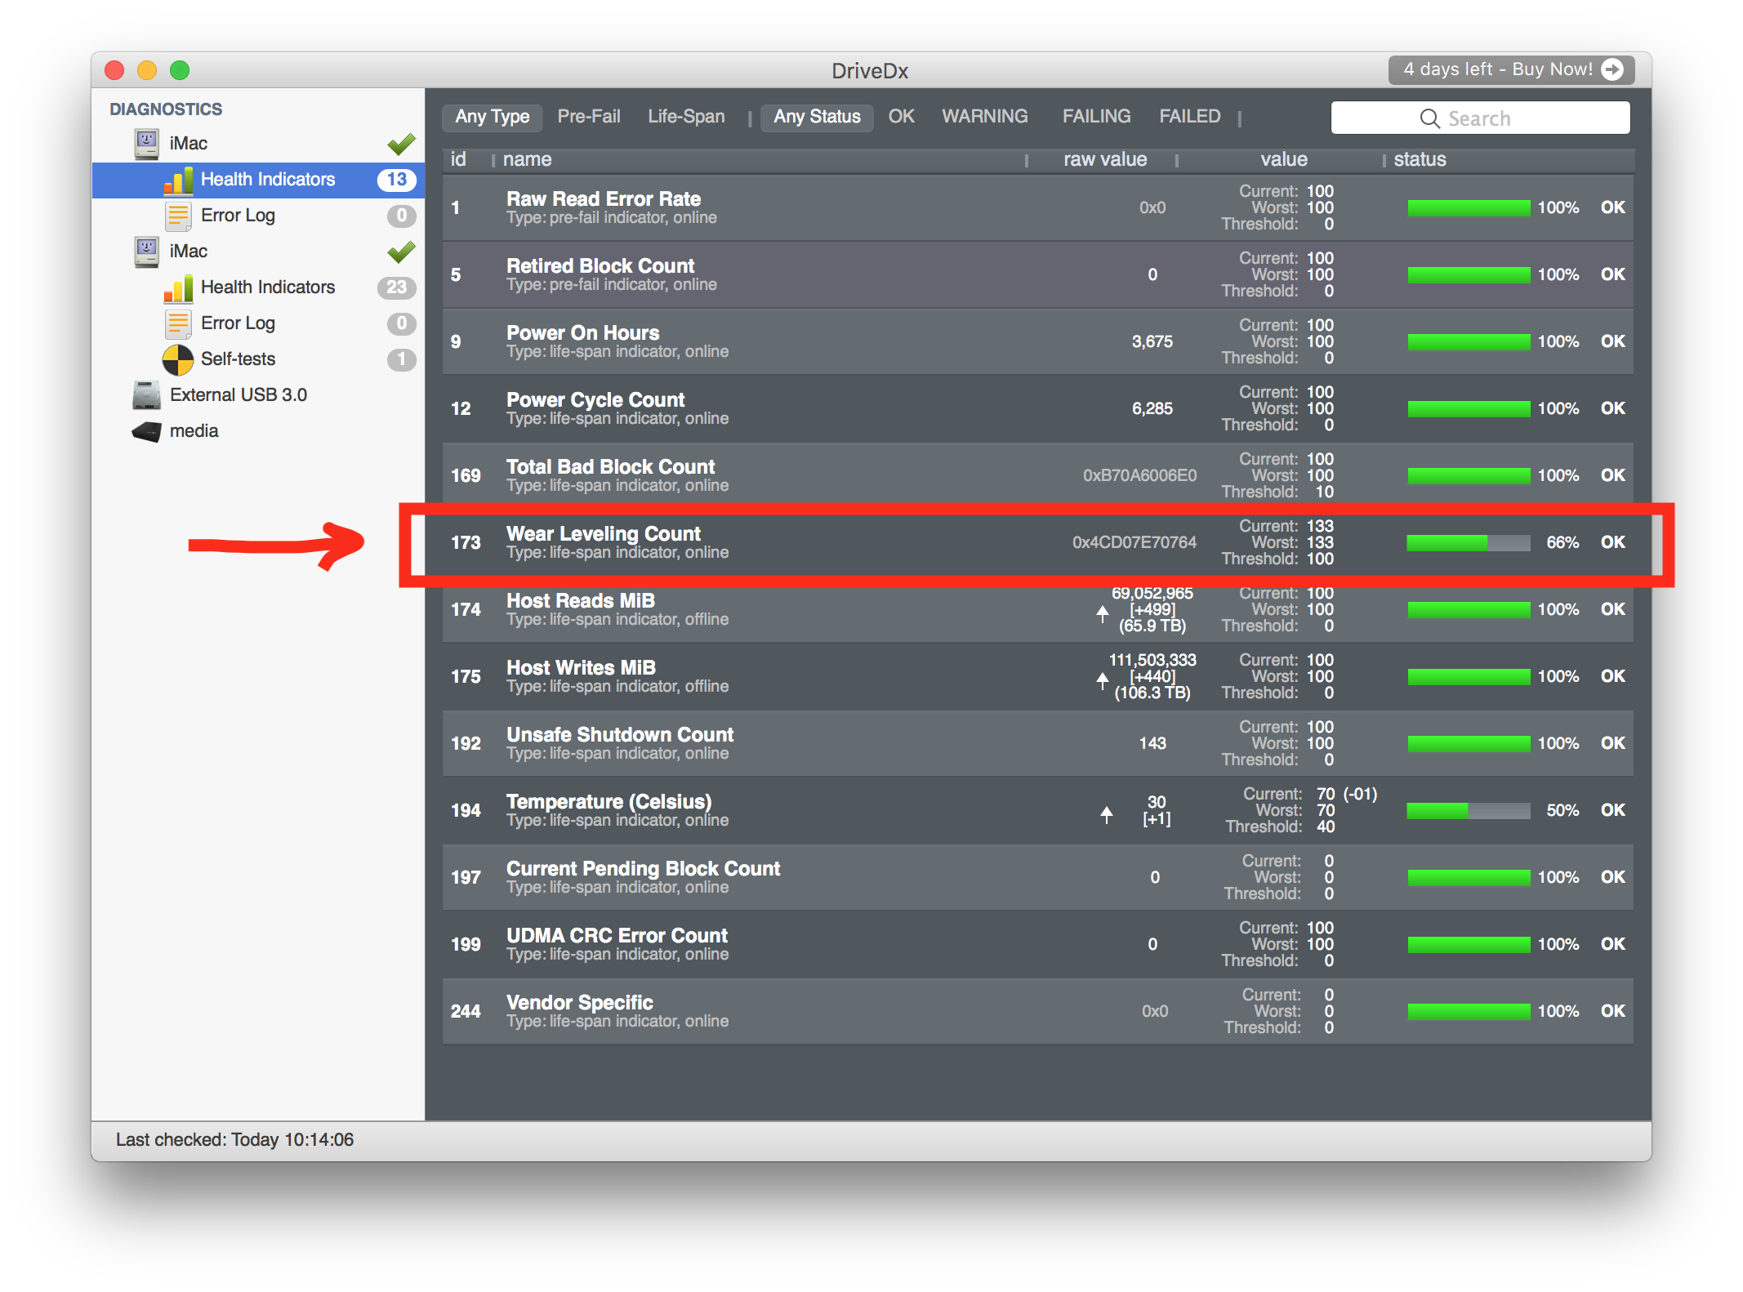Screen dimensions: 1743x1292
Task: Click the Self-tests crash-test circle icon
Action: pyautogui.click(x=177, y=359)
